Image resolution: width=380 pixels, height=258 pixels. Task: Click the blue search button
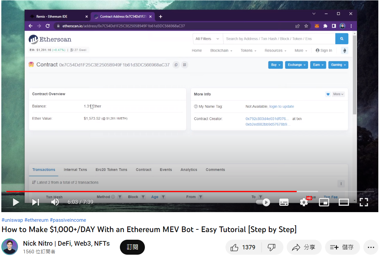pyautogui.click(x=342, y=39)
